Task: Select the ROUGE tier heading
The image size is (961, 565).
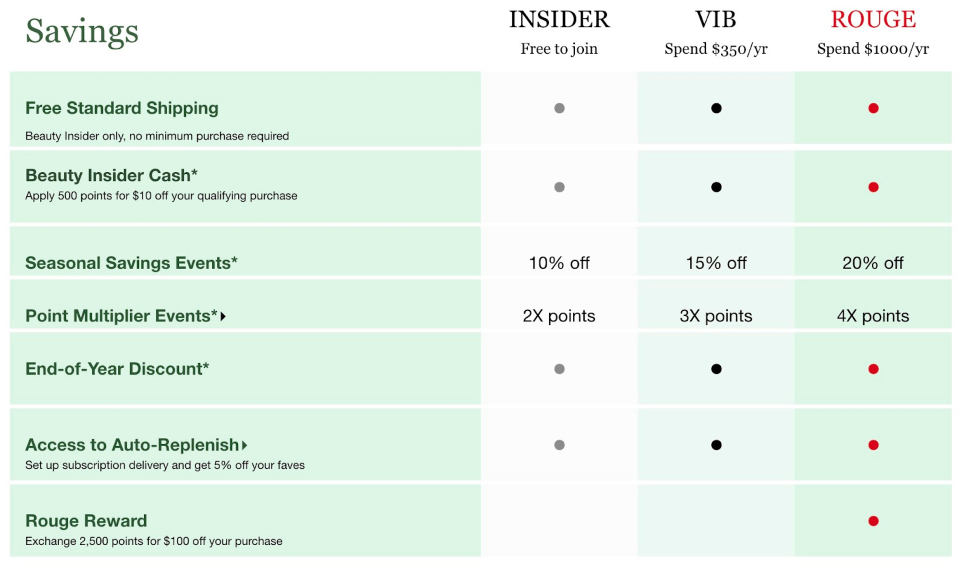Action: [873, 20]
